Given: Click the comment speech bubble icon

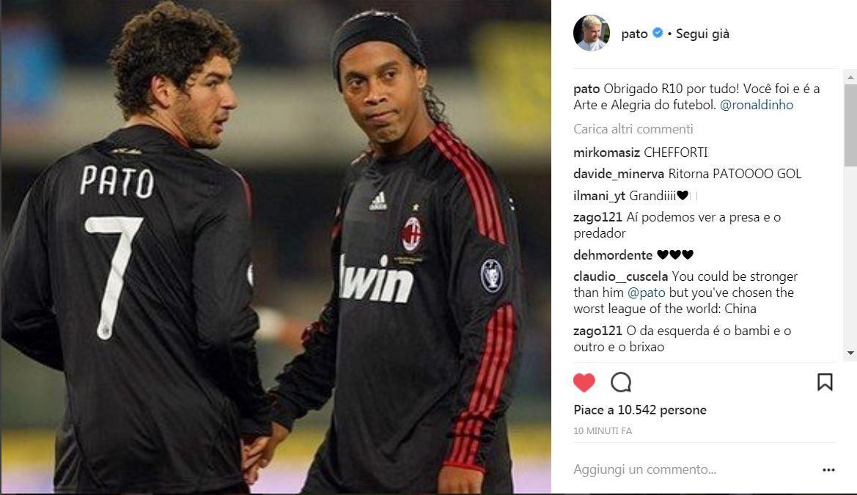Looking at the screenshot, I should [x=621, y=382].
